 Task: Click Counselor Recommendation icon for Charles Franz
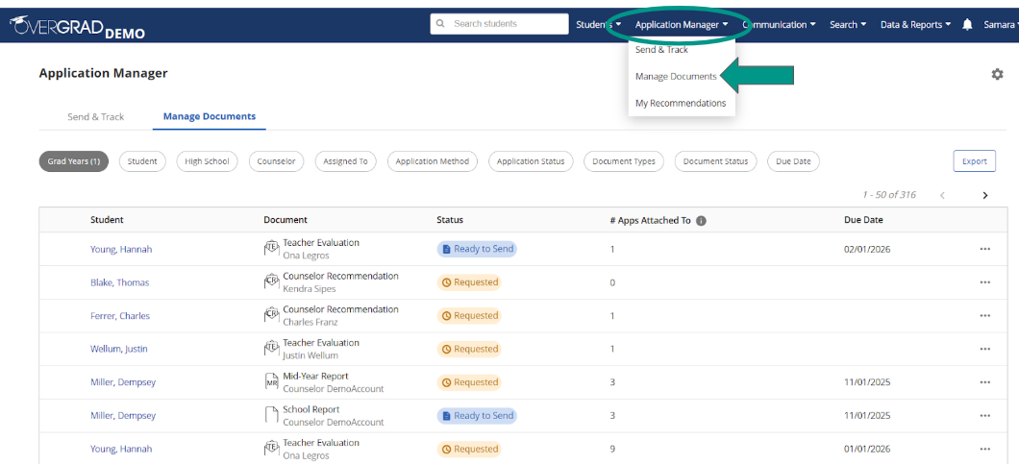[x=271, y=316]
